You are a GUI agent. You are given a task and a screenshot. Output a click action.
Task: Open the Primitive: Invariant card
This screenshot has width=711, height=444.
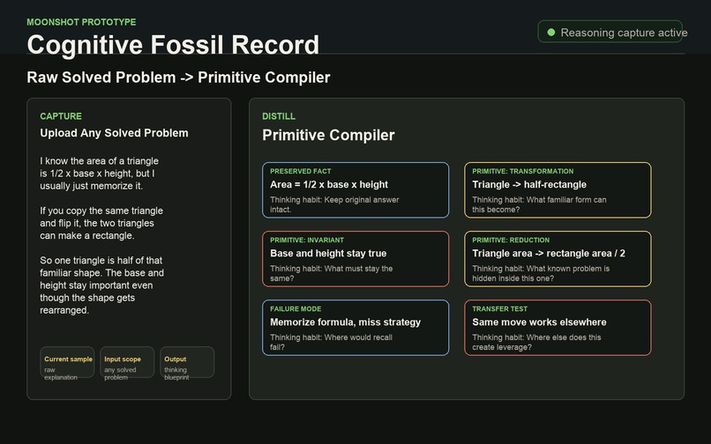coord(355,259)
